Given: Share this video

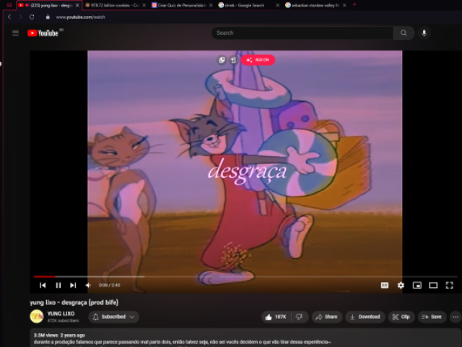Looking at the screenshot, I should (327, 317).
